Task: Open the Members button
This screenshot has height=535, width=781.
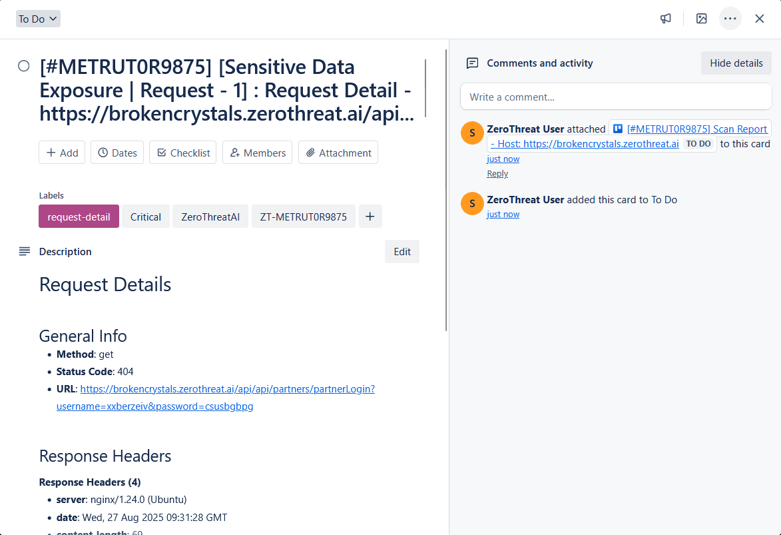Action: [x=257, y=153]
